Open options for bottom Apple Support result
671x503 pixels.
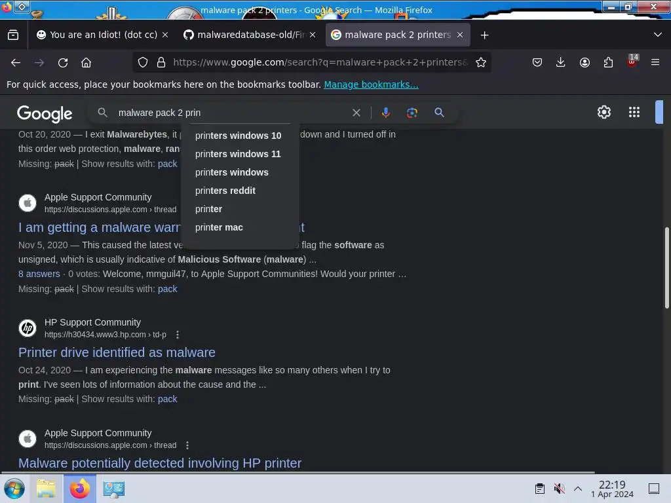tap(187, 445)
